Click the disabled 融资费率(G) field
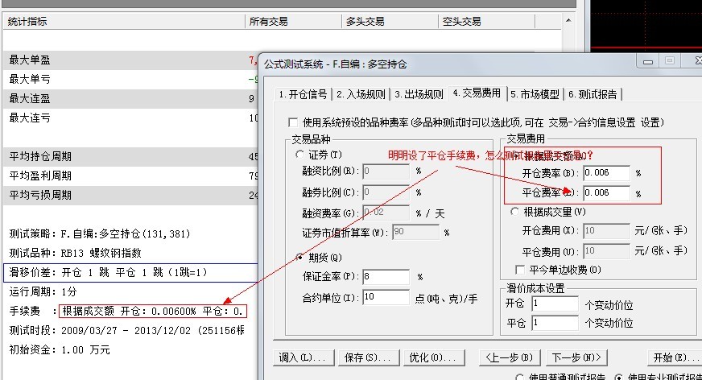Image resolution: width=702 pixels, height=380 pixels. pyautogui.click(x=386, y=213)
